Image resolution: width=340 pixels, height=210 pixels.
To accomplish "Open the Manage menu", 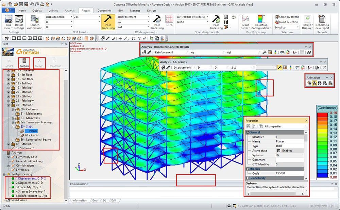I will pos(136,11).
